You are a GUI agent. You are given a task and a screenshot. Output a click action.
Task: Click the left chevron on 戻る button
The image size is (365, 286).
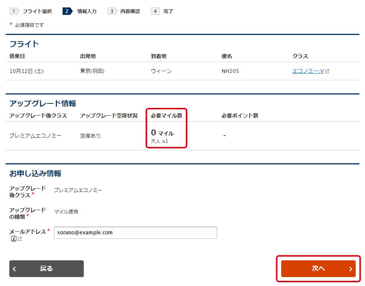[x=15, y=269]
